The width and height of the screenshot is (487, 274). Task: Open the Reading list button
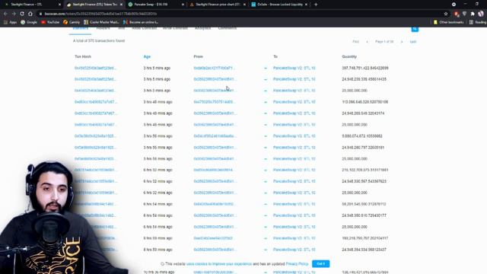point(478,22)
